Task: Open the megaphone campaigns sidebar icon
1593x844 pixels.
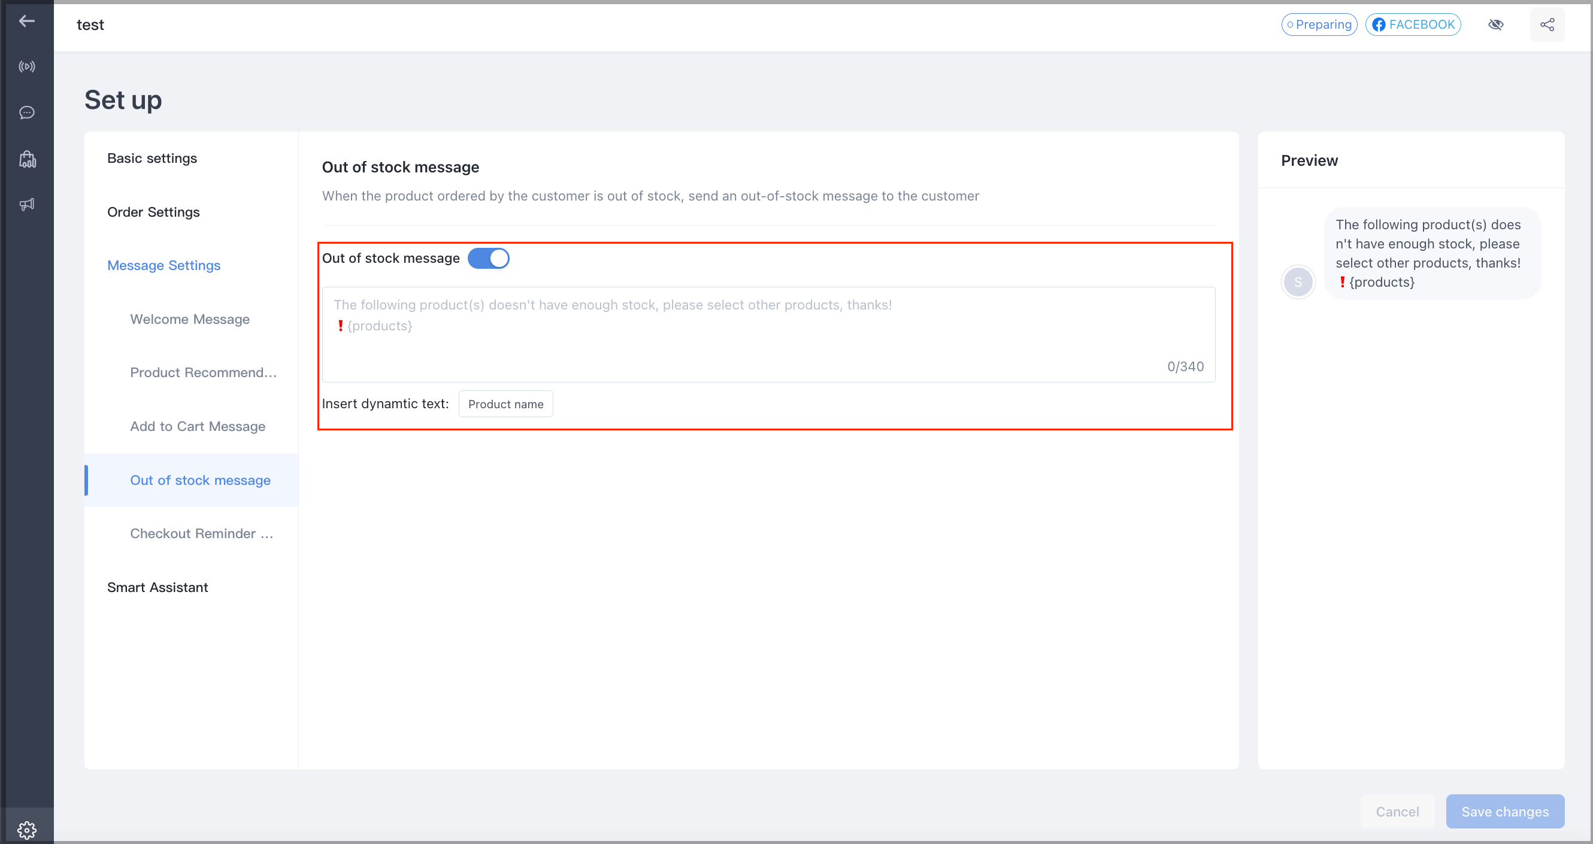Action: point(26,204)
